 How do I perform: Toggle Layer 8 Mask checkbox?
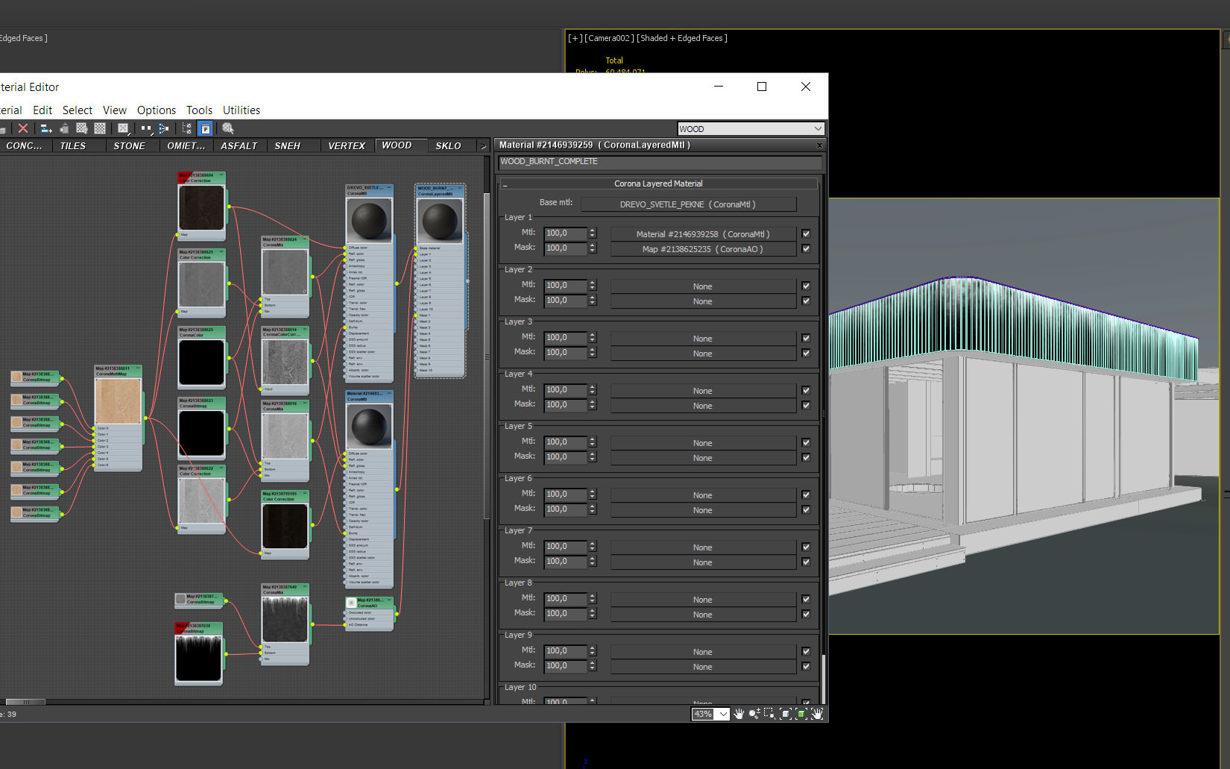tap(806, 614)
